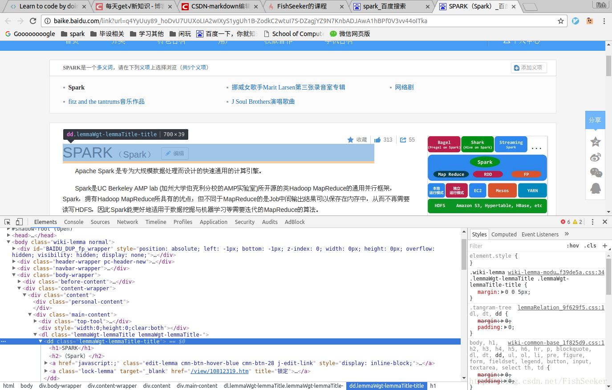Open the 挪威女歌手Marit Larsen album link

pyautogui.click(x=288, y=87)
